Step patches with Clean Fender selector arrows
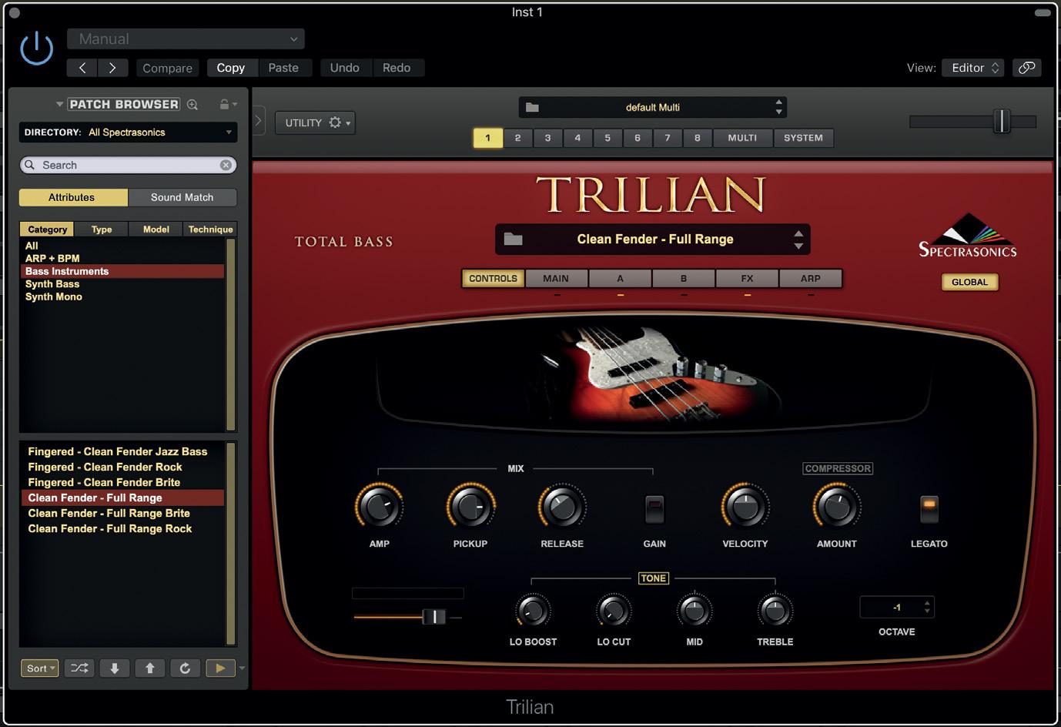1061x727 pixels. (x=798, y=240)
